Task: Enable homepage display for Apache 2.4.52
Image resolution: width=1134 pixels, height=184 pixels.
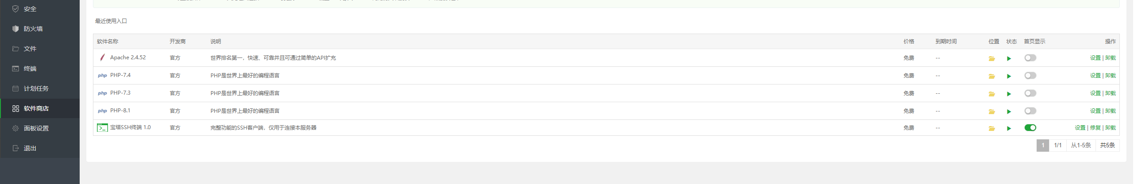Action: [x=1030, y=58]
